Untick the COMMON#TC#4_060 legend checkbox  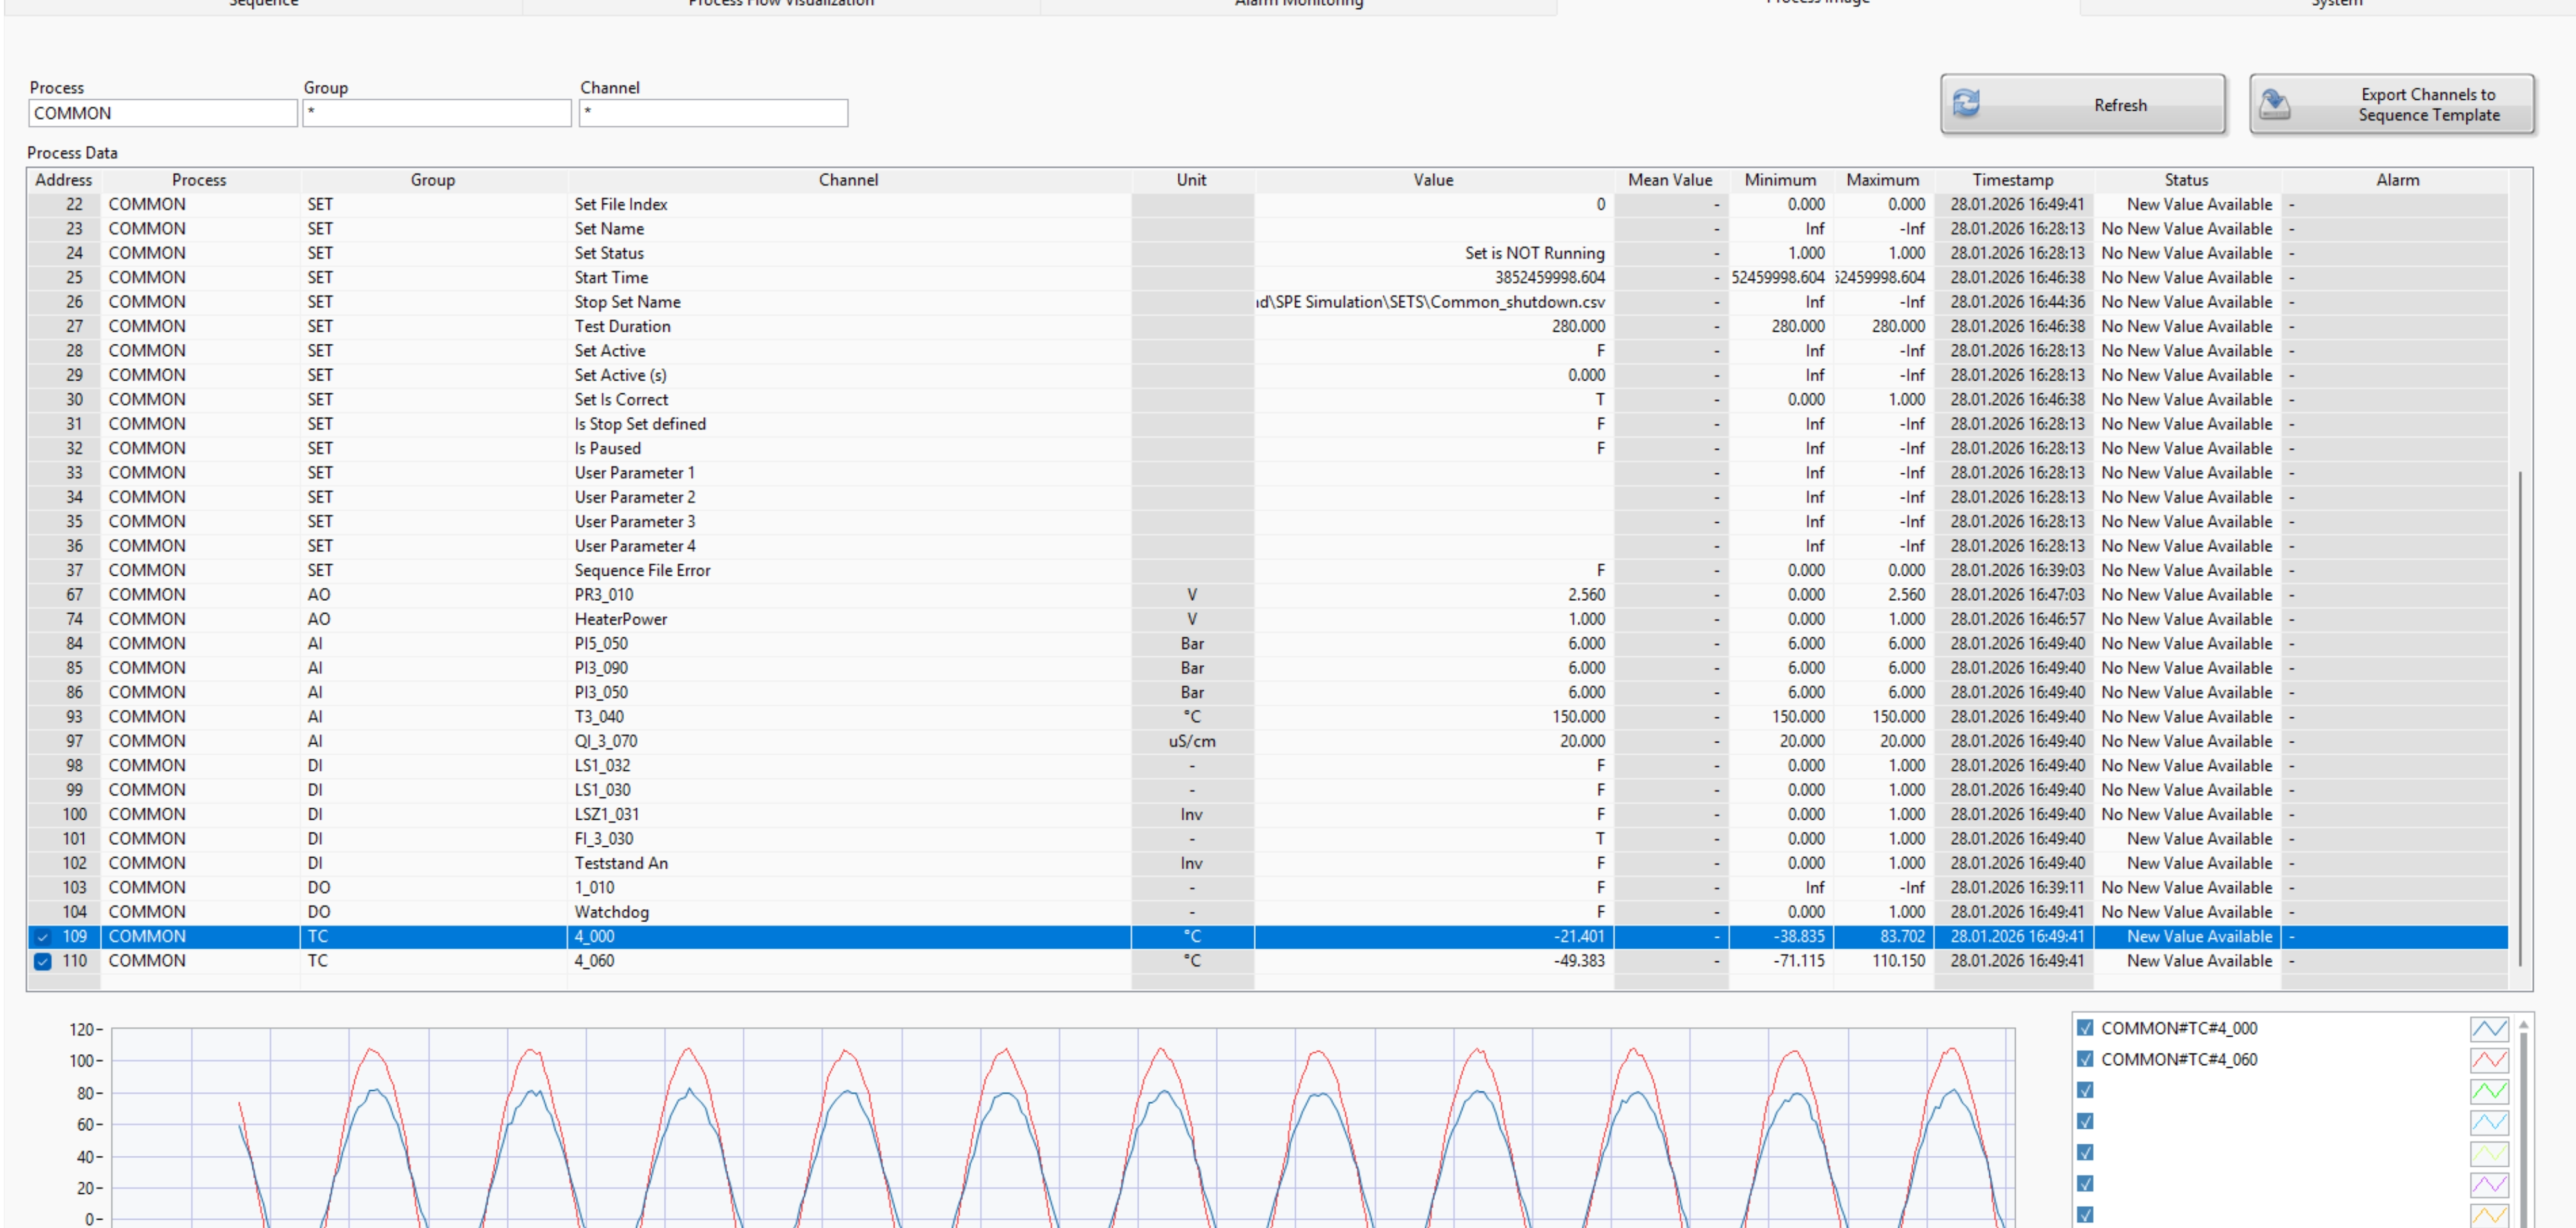click(x=2085, y=1059)
